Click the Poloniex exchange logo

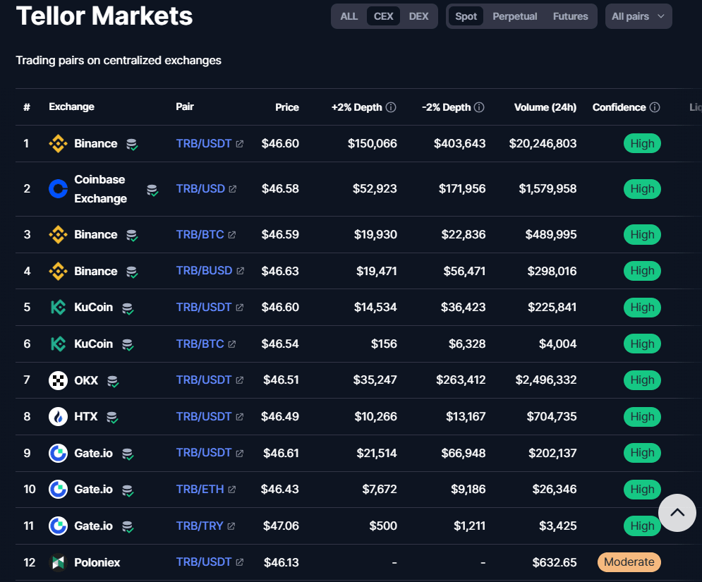pos(58,562)
